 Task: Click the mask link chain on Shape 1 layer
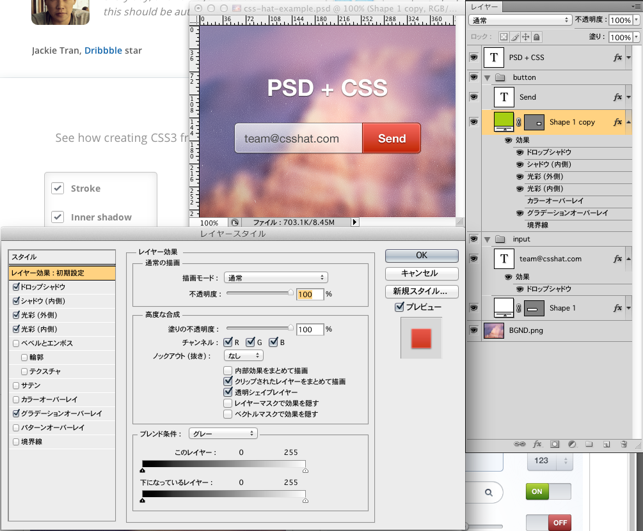(519, 308)
